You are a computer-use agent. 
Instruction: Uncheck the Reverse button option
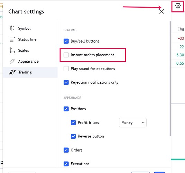point(73,136)
